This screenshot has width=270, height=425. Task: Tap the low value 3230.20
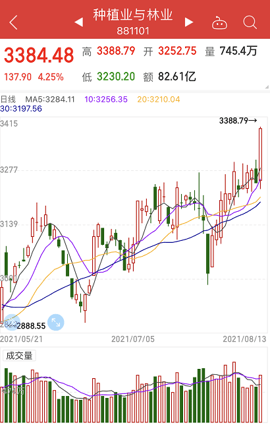116,77
